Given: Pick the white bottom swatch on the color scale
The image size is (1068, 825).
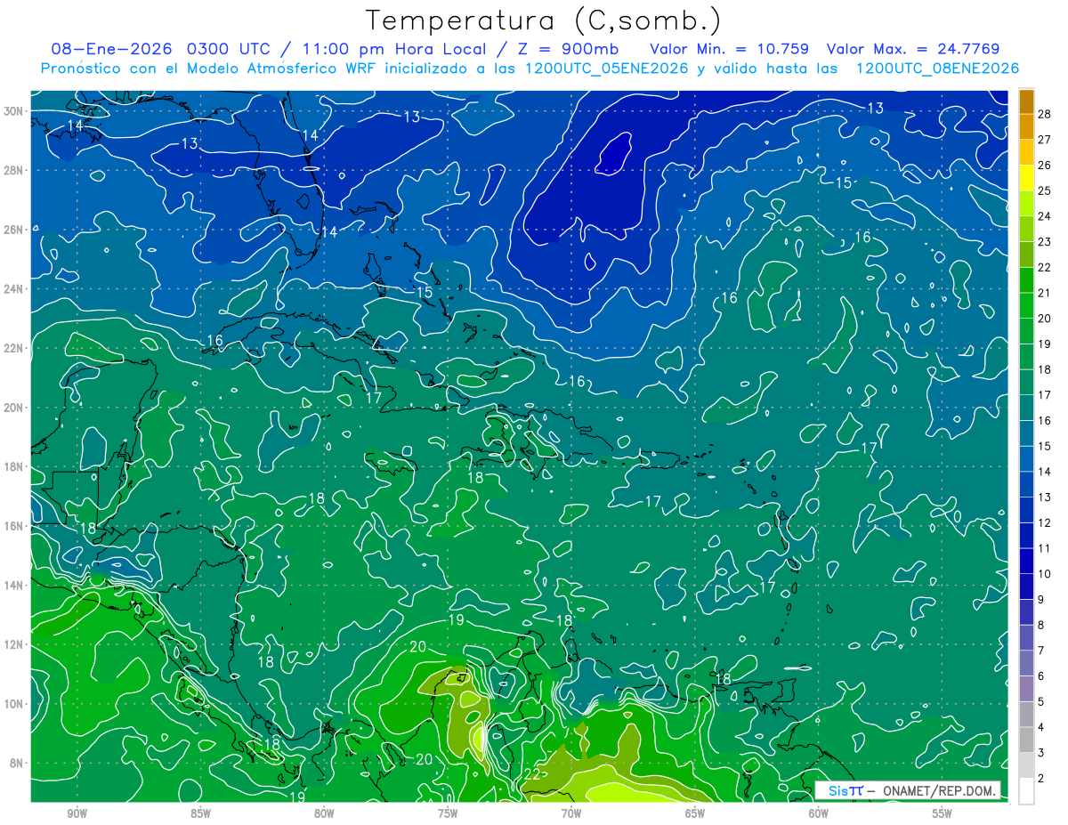Looking at the screenshot, I should coord(1026,790).
